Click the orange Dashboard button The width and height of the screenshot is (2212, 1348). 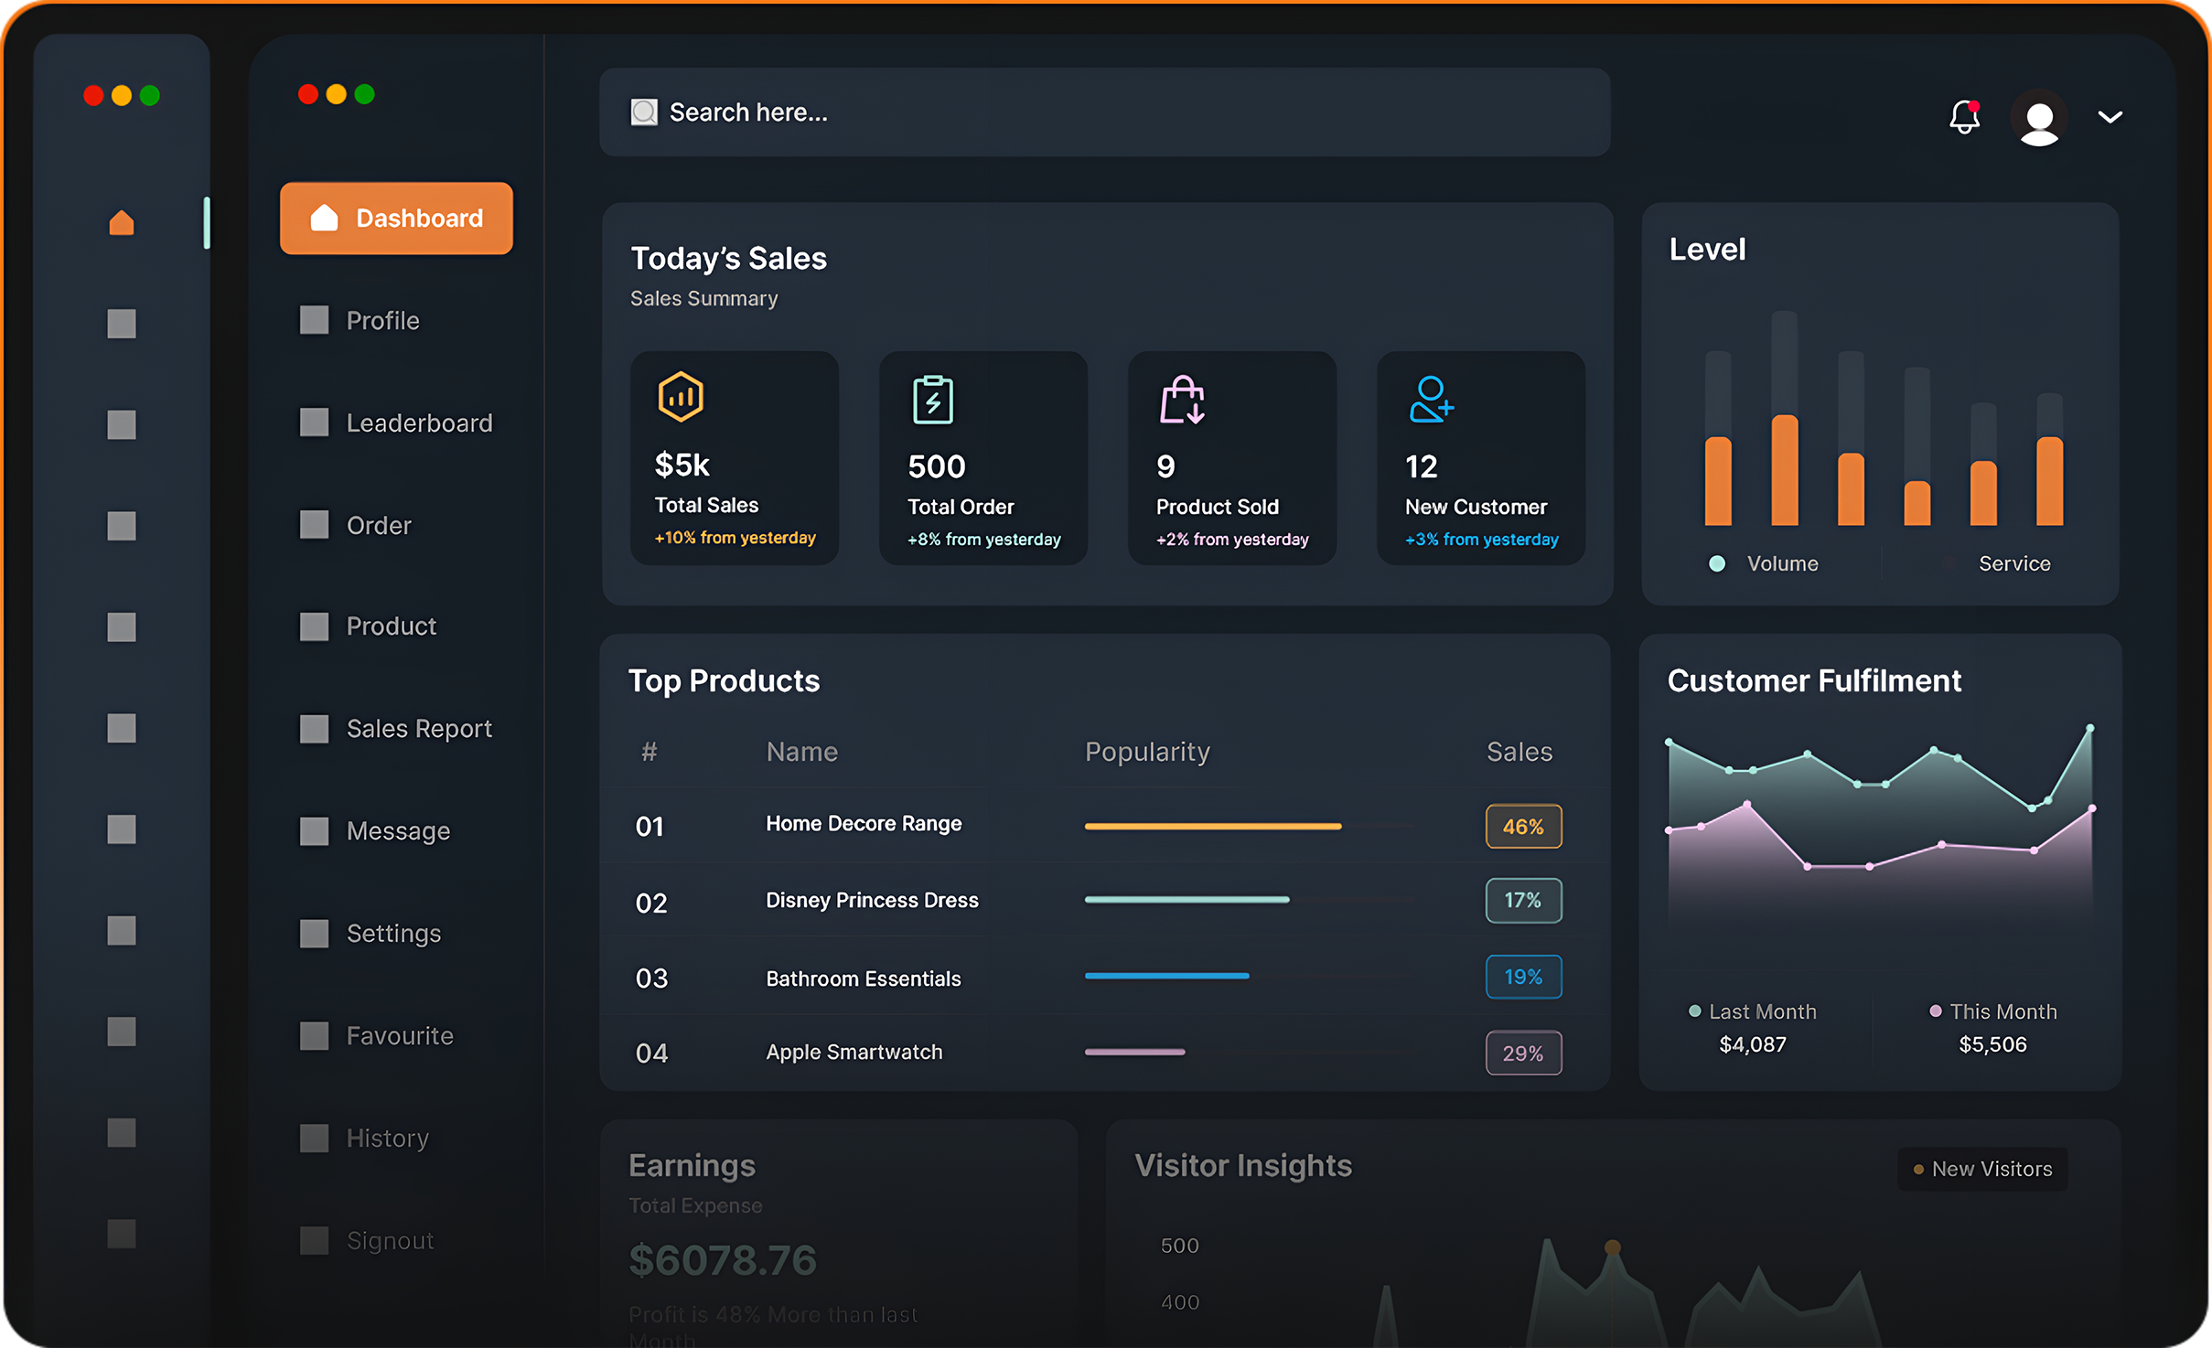396,219
